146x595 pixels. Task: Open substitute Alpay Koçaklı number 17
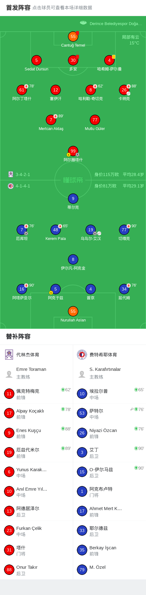tap(9, 413)
